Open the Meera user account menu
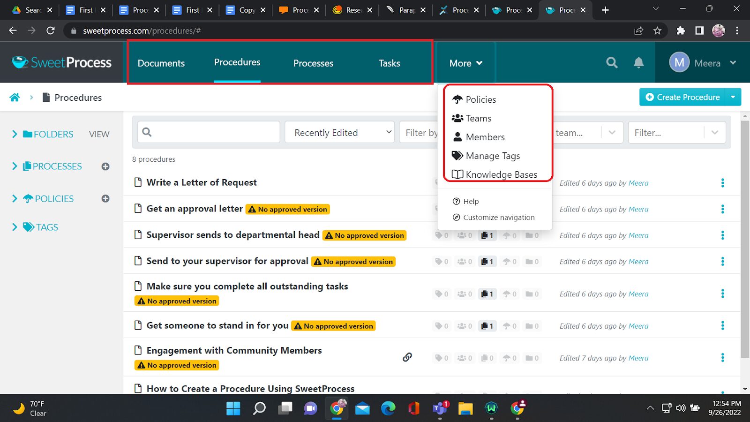 tap(703, 63)
